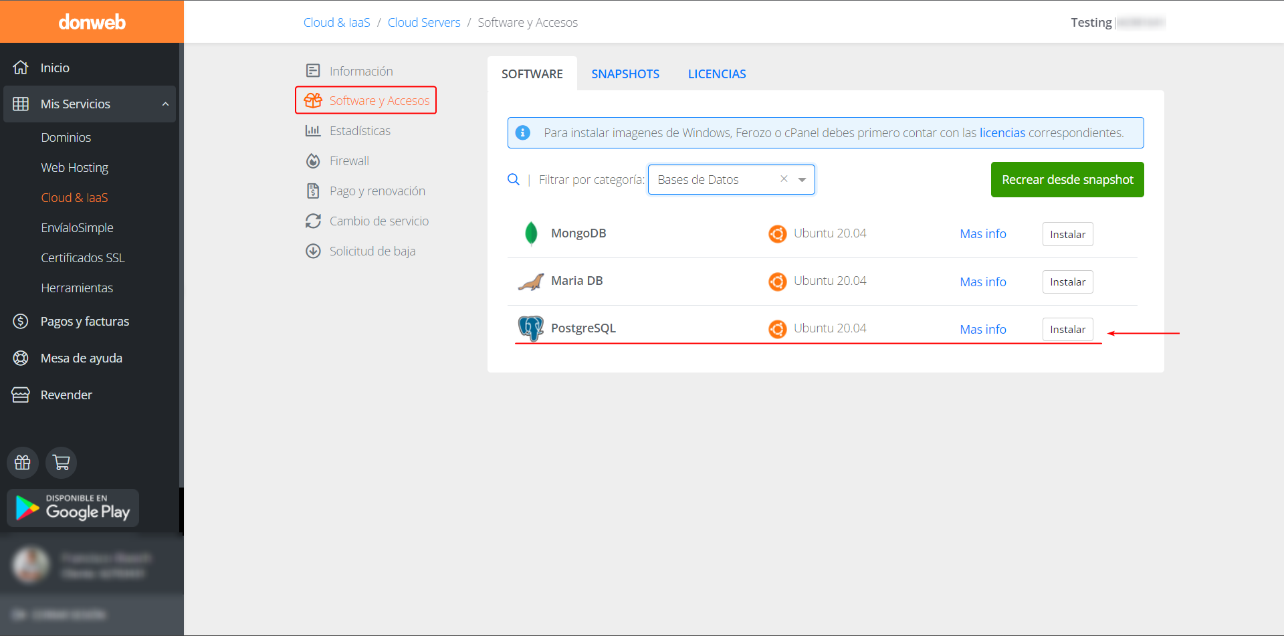Open Dominios in the sidebar
Screen dimensions: 1284x636
point(66,137)
